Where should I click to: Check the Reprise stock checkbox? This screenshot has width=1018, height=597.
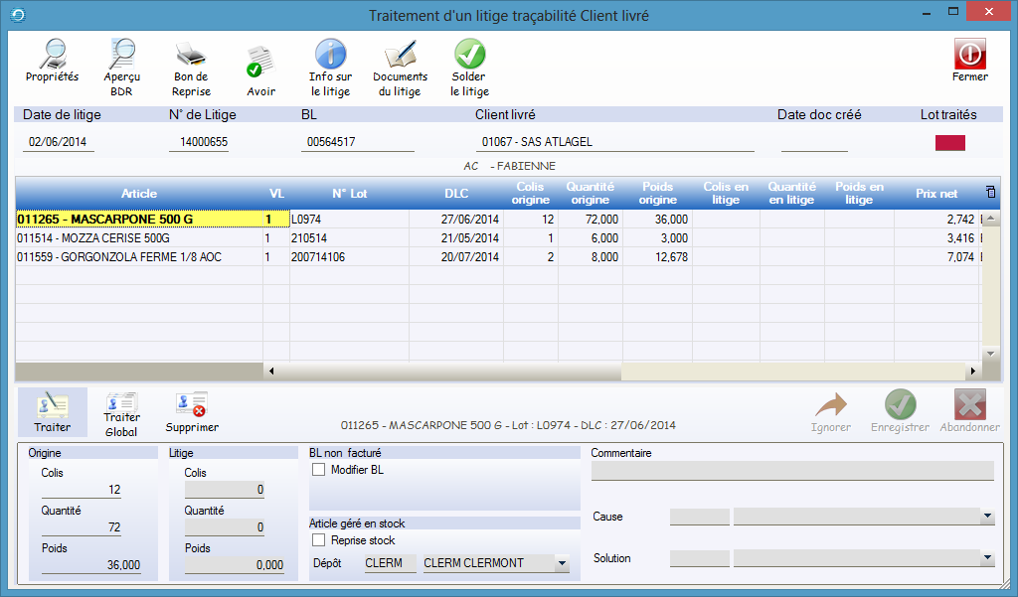319,540
